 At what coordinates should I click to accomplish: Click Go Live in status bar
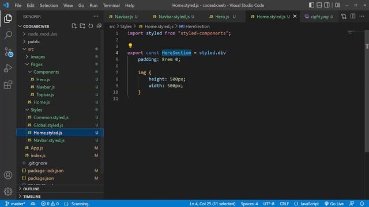click(334, 204)
